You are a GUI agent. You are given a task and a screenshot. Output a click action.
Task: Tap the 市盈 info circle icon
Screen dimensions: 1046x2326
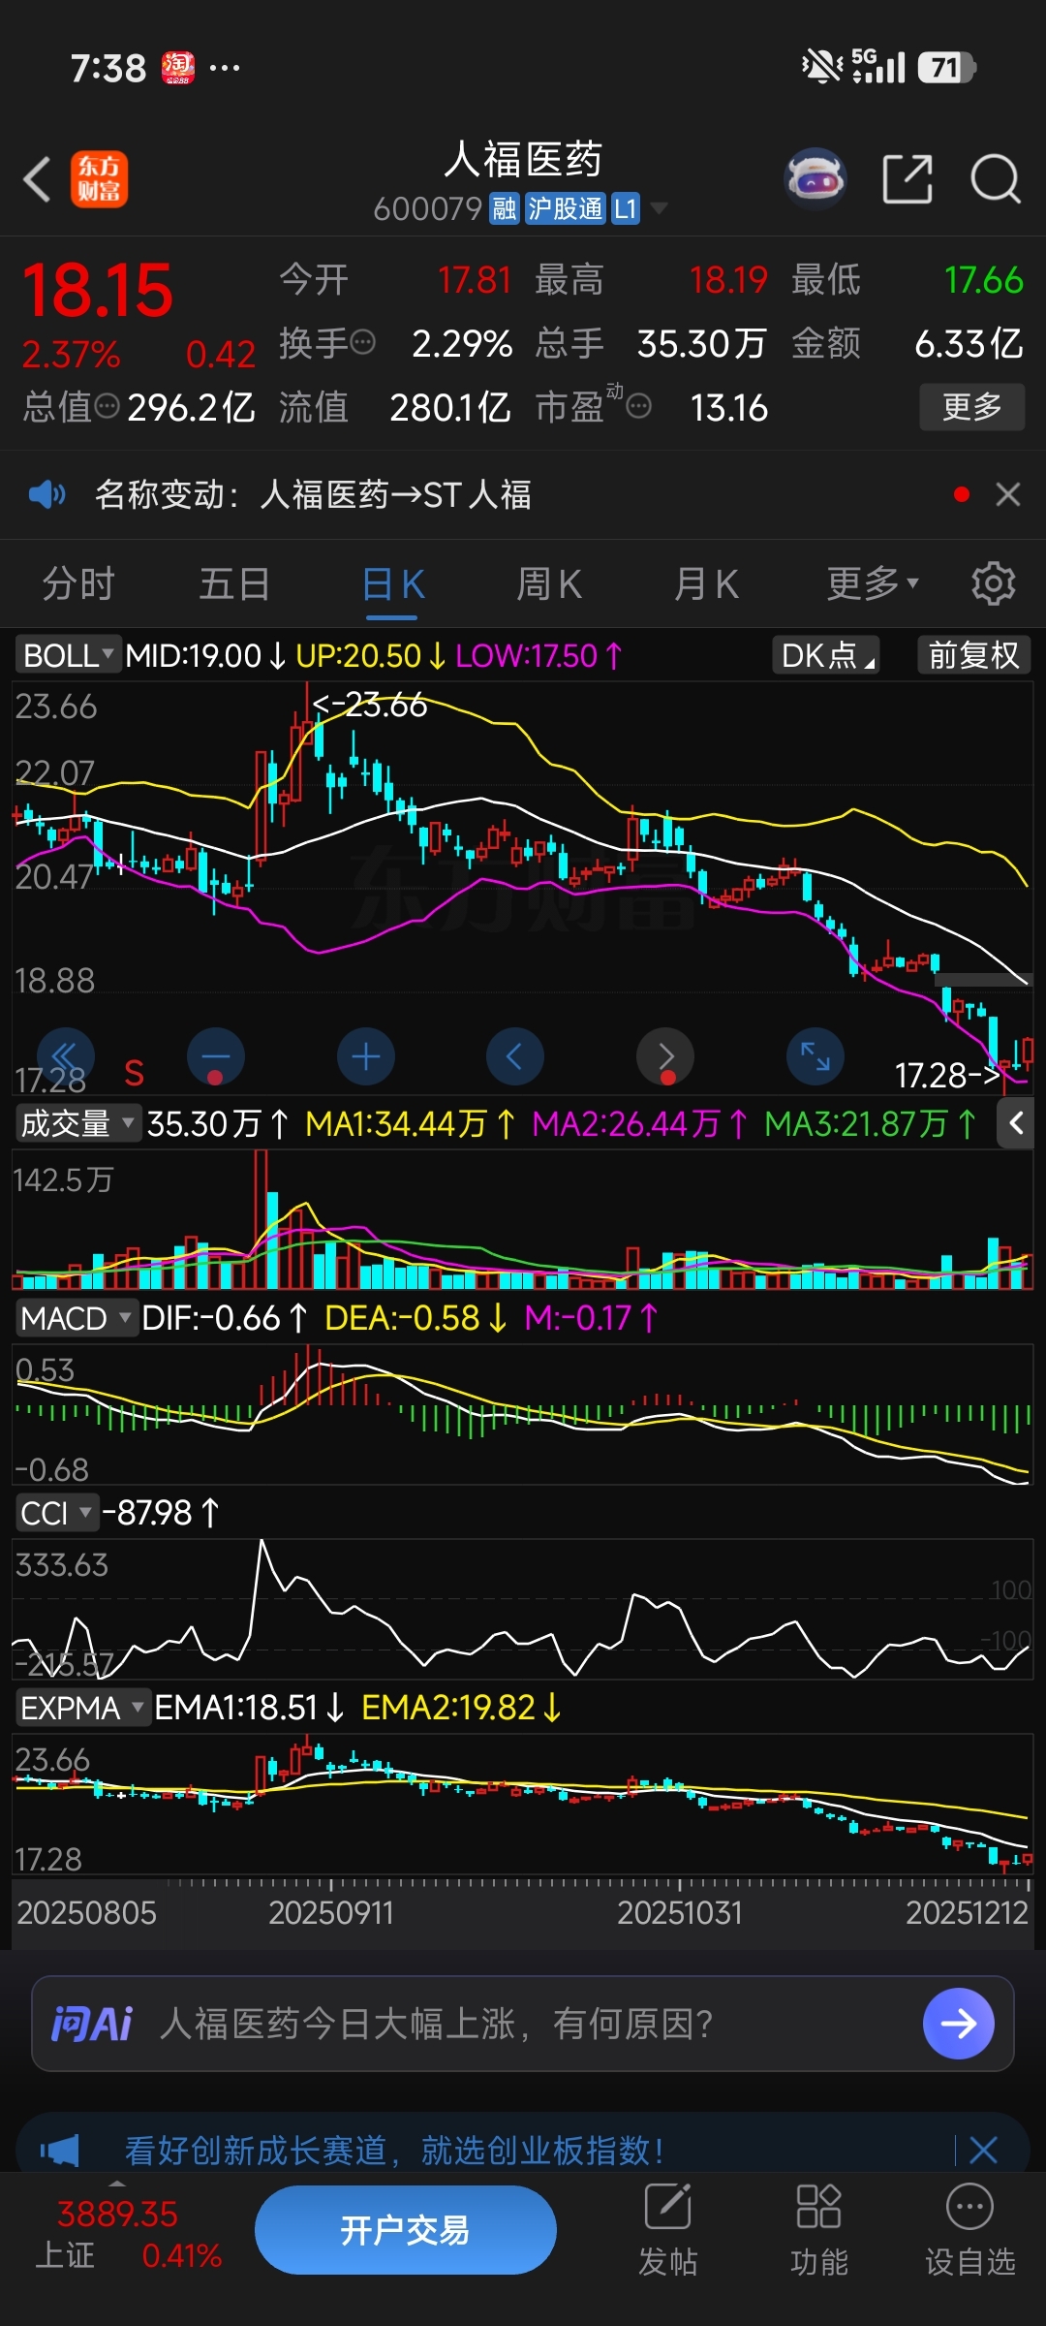(x=639, y=405)
